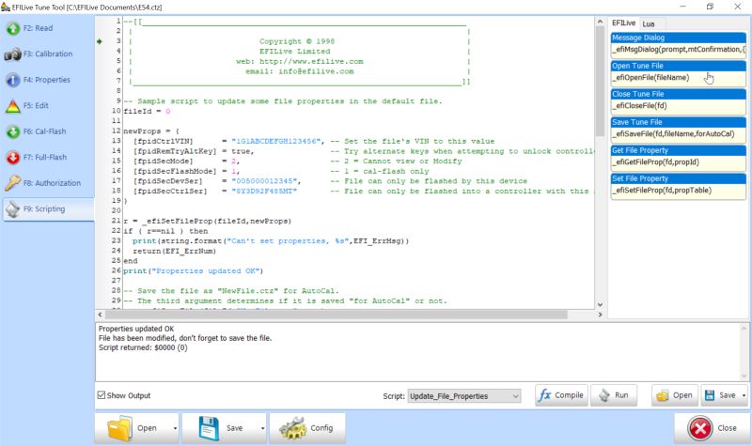This screenshot has height=446, width=752.
Task: Toggle the Show Output checkbox
Action: (102, 395)
